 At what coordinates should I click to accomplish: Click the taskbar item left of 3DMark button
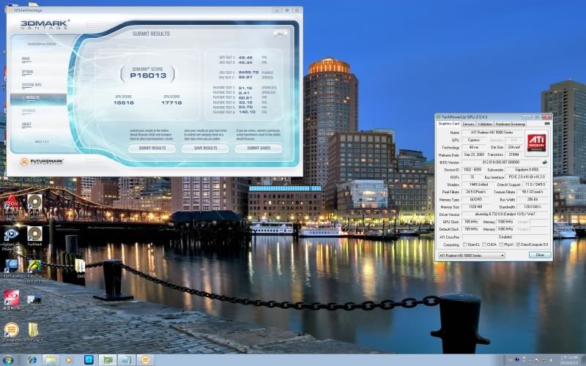click(126, 360)
